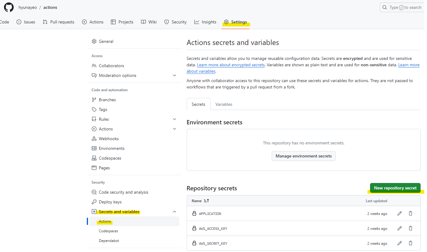427x252 pixels.
Task: Open the Projects tab
Action: pos(122,22)
